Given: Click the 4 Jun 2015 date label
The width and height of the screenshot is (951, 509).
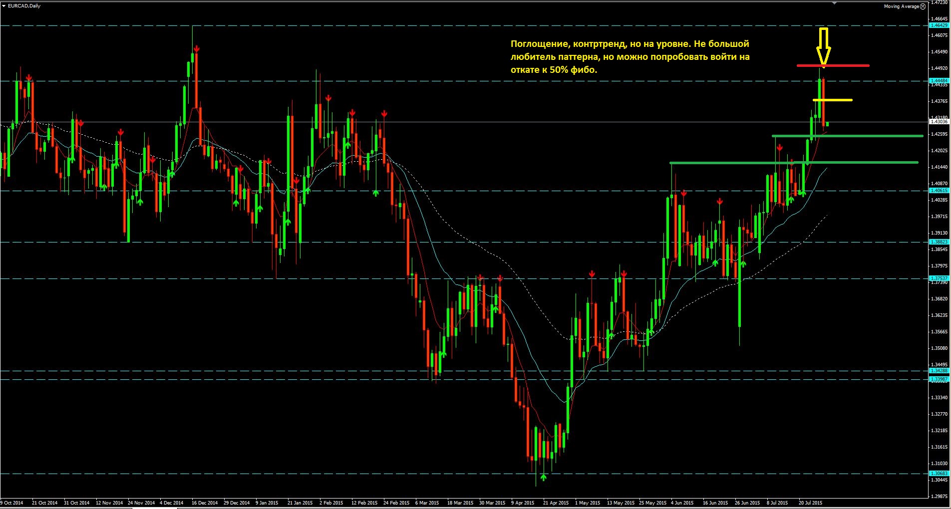Looking at the screenshot, I should (x=682, y=503).
